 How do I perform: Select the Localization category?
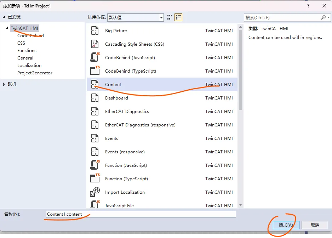tap(29, 65)
